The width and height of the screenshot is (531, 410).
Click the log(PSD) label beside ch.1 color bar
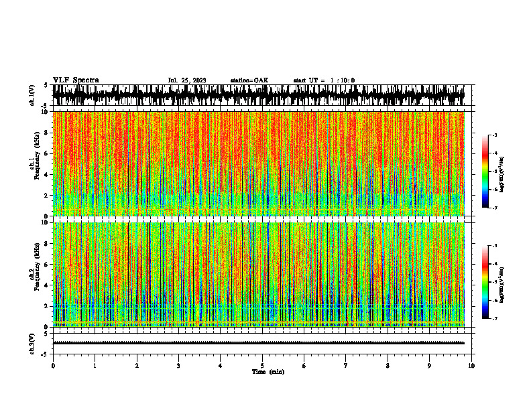pyautogui.click(x=501, y=174)
